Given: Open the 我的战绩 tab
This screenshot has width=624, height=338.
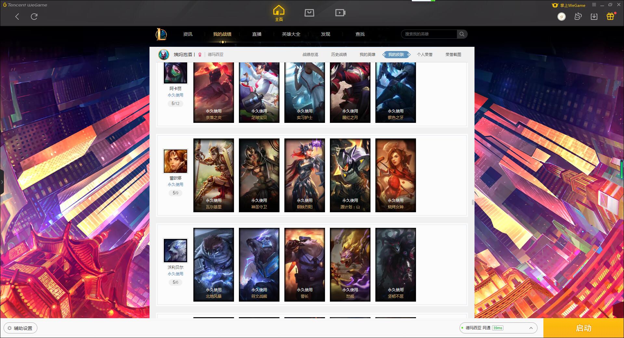Looking at the screenshot, I should (x=222, y=34).
